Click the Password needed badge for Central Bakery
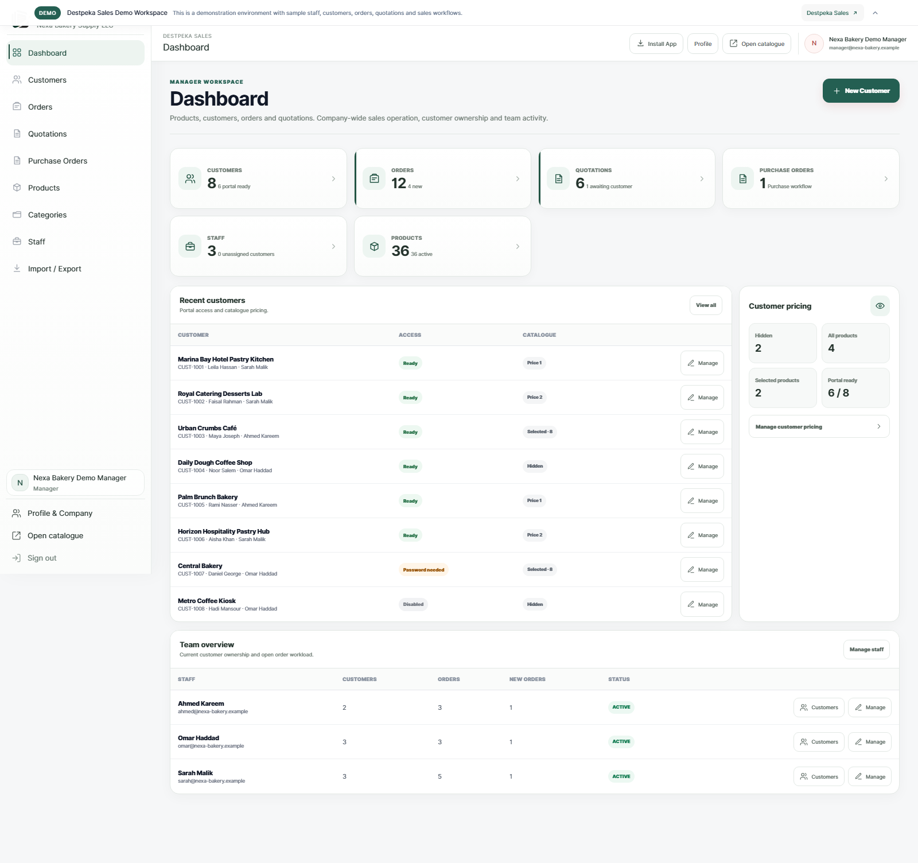The width and height of the screenshot is (918, 863). click(423, 570)
